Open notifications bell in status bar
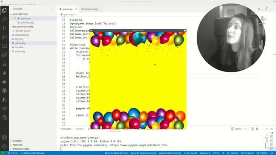276x155 pixels. [x=272, y=153]
